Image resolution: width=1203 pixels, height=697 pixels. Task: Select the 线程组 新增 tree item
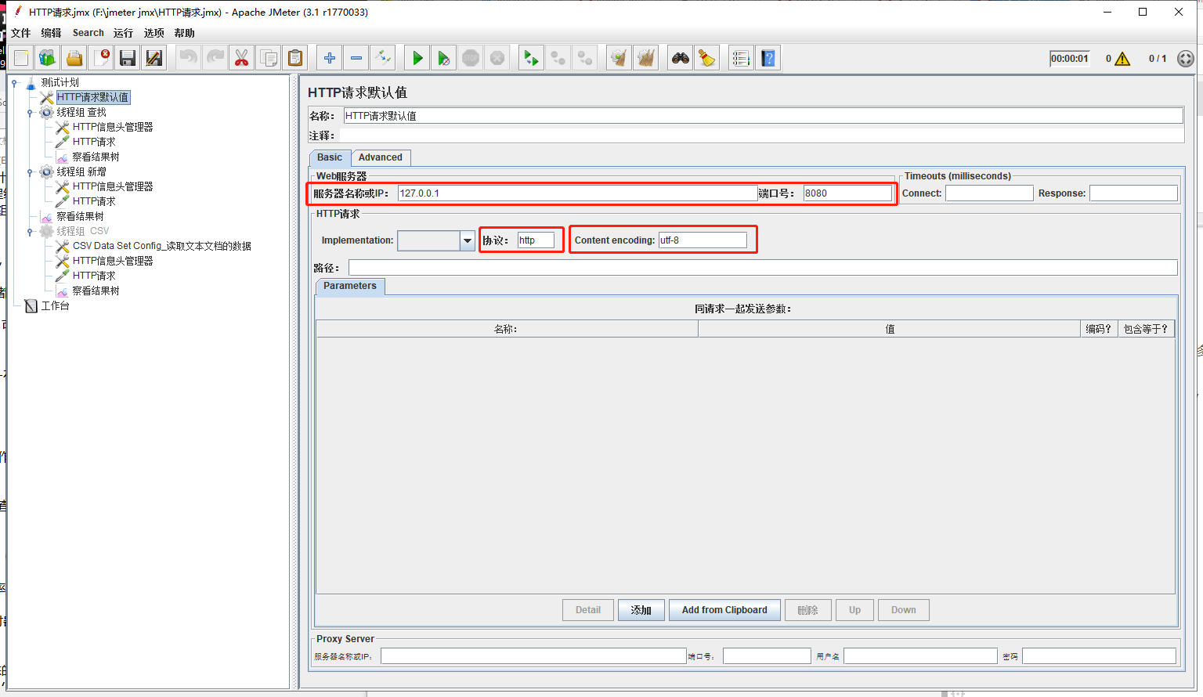point(81,172)
